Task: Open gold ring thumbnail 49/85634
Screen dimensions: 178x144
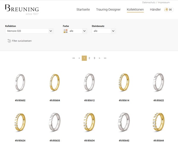Action: tap(89, 122)
